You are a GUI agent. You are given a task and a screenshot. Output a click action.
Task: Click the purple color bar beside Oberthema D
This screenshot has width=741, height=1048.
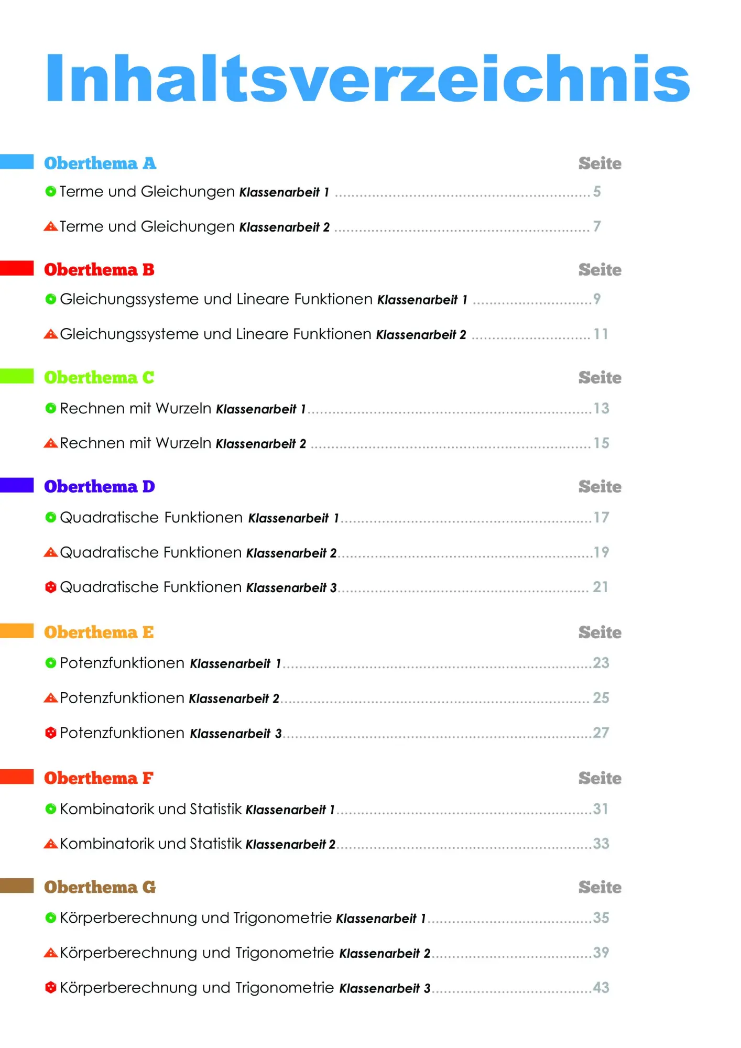(x=17, y=485)
